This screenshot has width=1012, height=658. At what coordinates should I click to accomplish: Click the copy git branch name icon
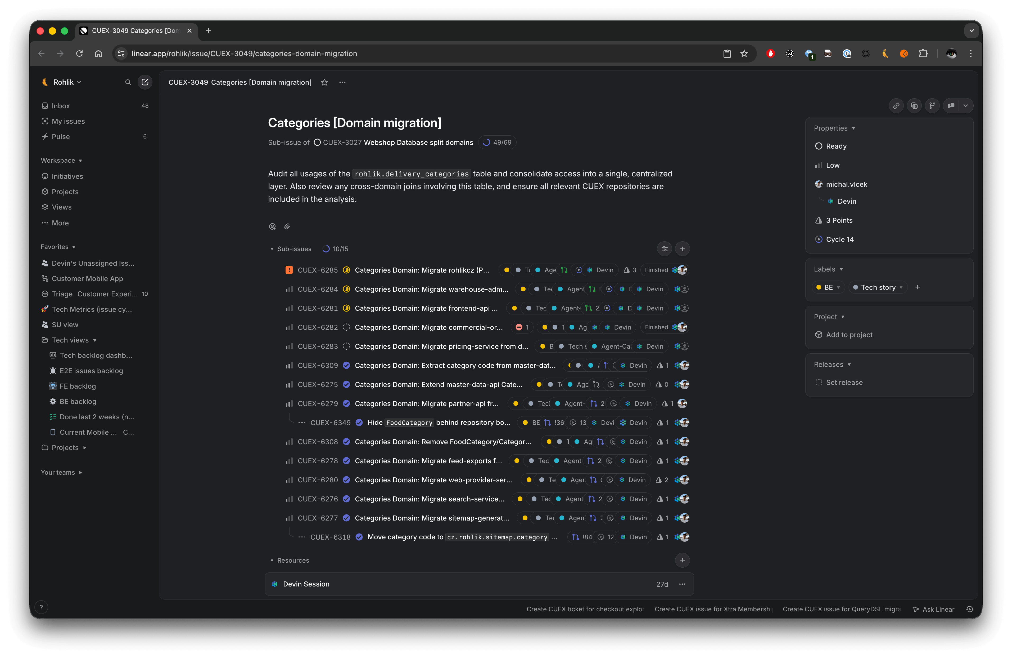click(x=932, y=105)
